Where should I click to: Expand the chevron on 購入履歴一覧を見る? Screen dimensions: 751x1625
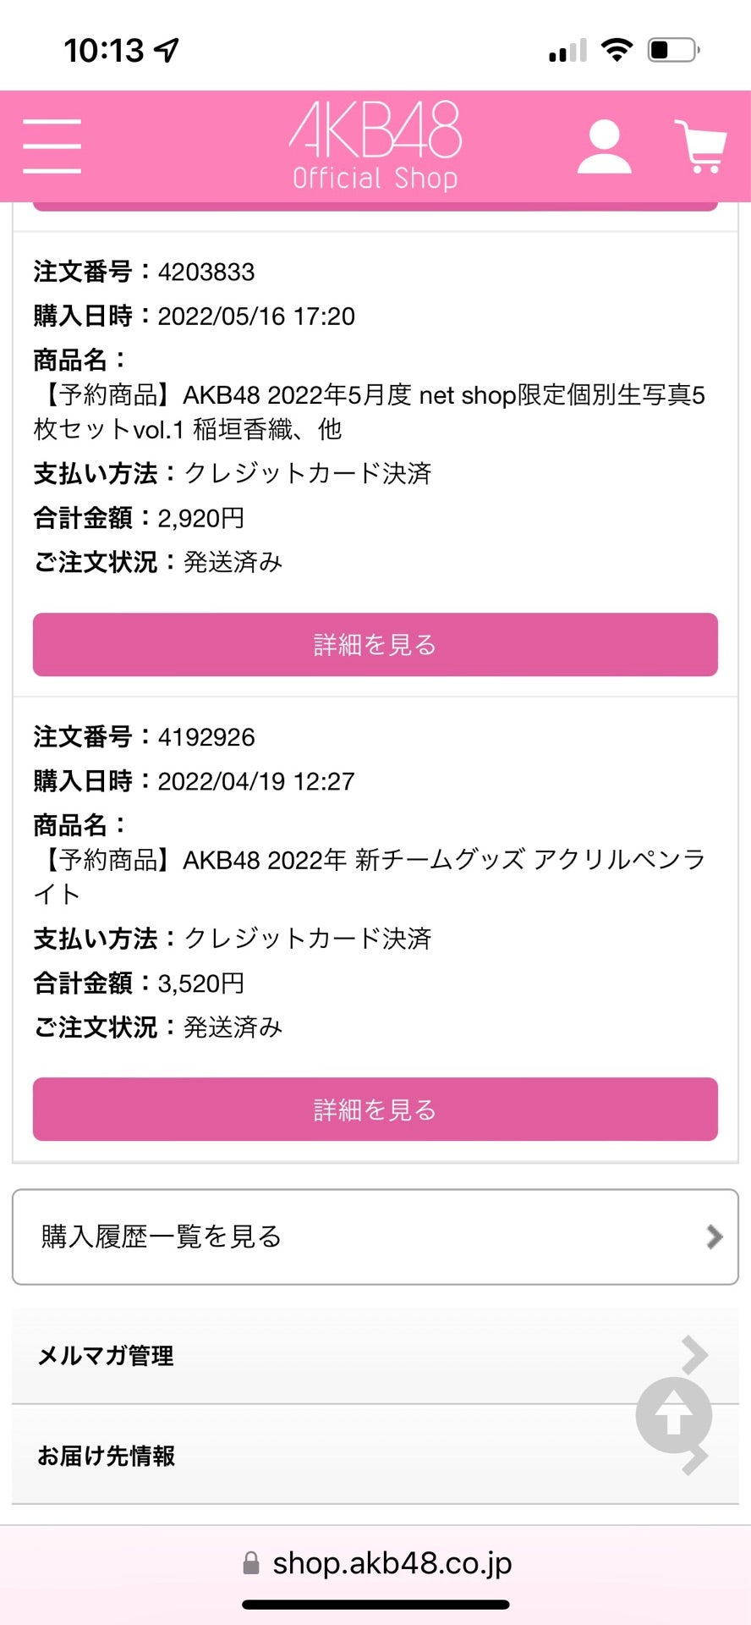[715, 1237]
